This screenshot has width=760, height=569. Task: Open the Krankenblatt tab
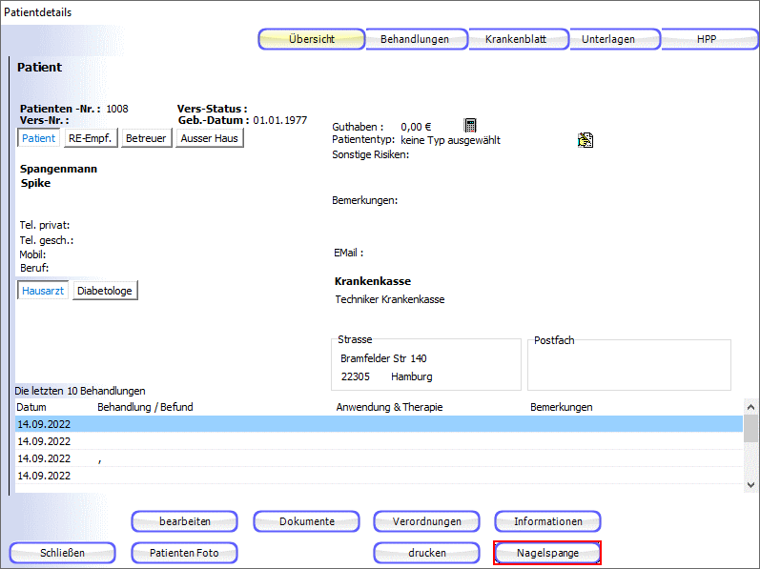[518, 39]
